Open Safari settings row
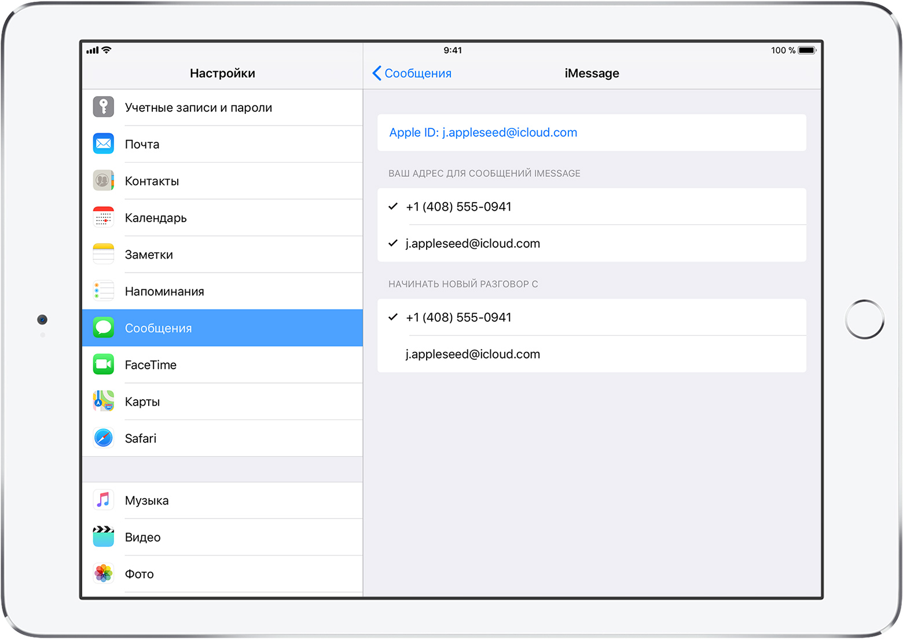This screenshot has width=903, height=640. coord(222,438)
